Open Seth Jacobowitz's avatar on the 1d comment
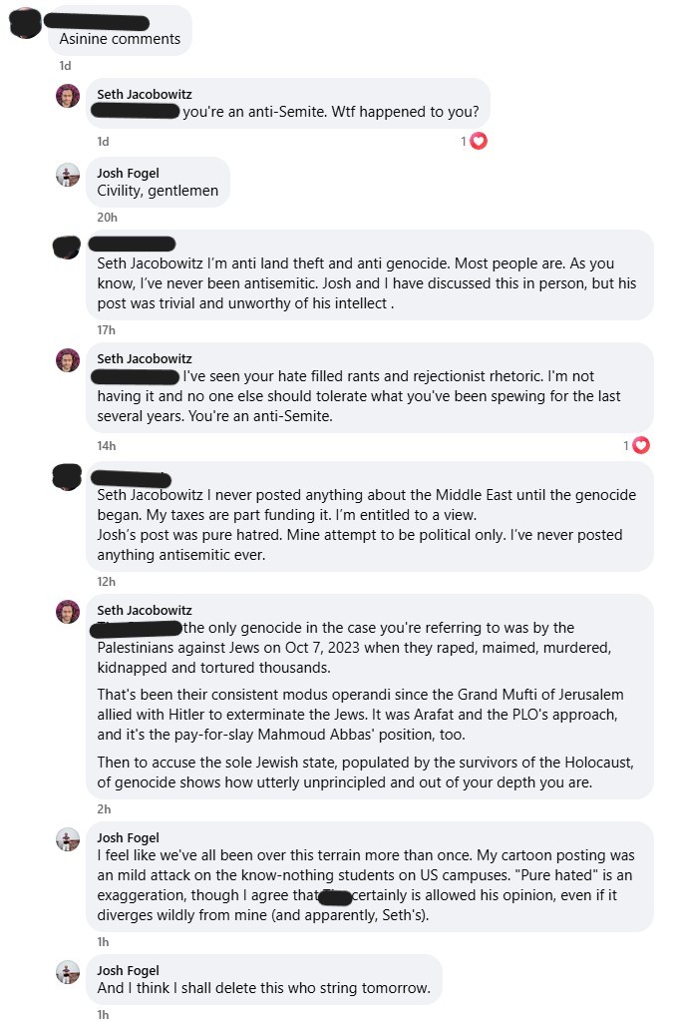 pos(68,96)
